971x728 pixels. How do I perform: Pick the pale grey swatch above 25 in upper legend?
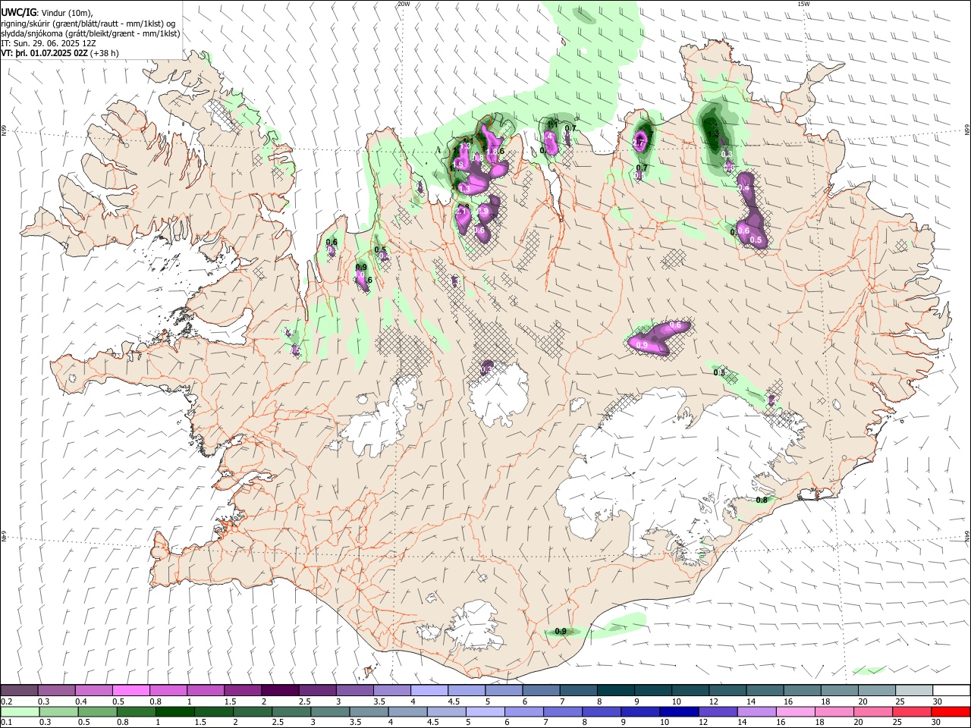[x=914, y=691]
